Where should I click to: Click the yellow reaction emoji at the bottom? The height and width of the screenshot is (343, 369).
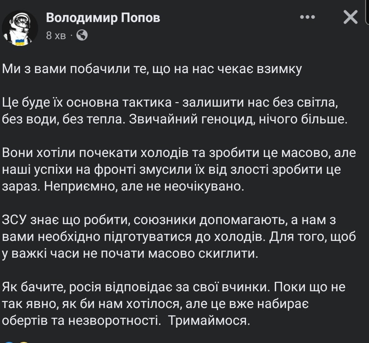(x=23, y=341)
